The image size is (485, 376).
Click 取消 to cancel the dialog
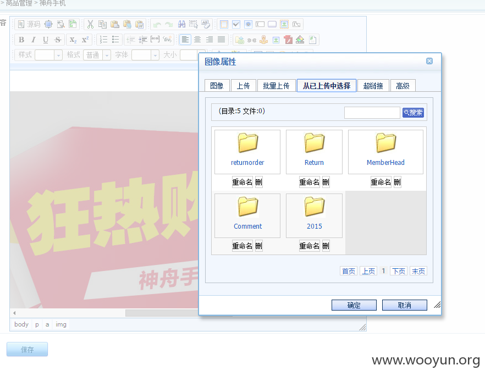405,305
